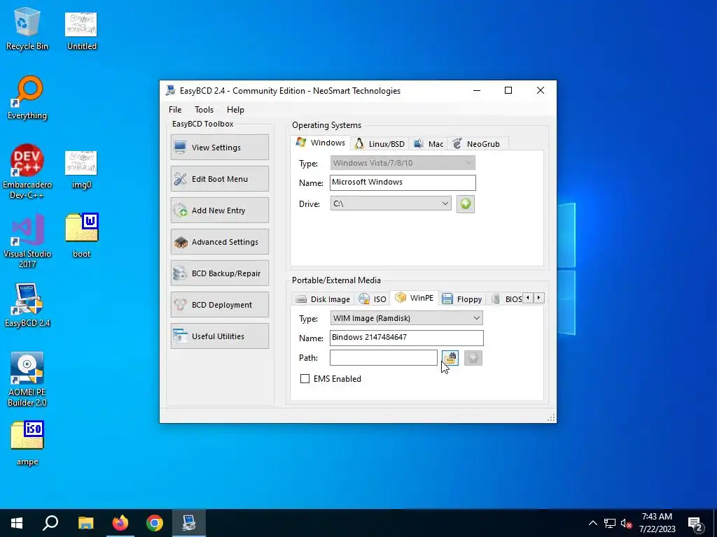Open the muted volume tray icon

click(627, 523)
